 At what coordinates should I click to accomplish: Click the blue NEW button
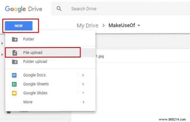point(19,26)
